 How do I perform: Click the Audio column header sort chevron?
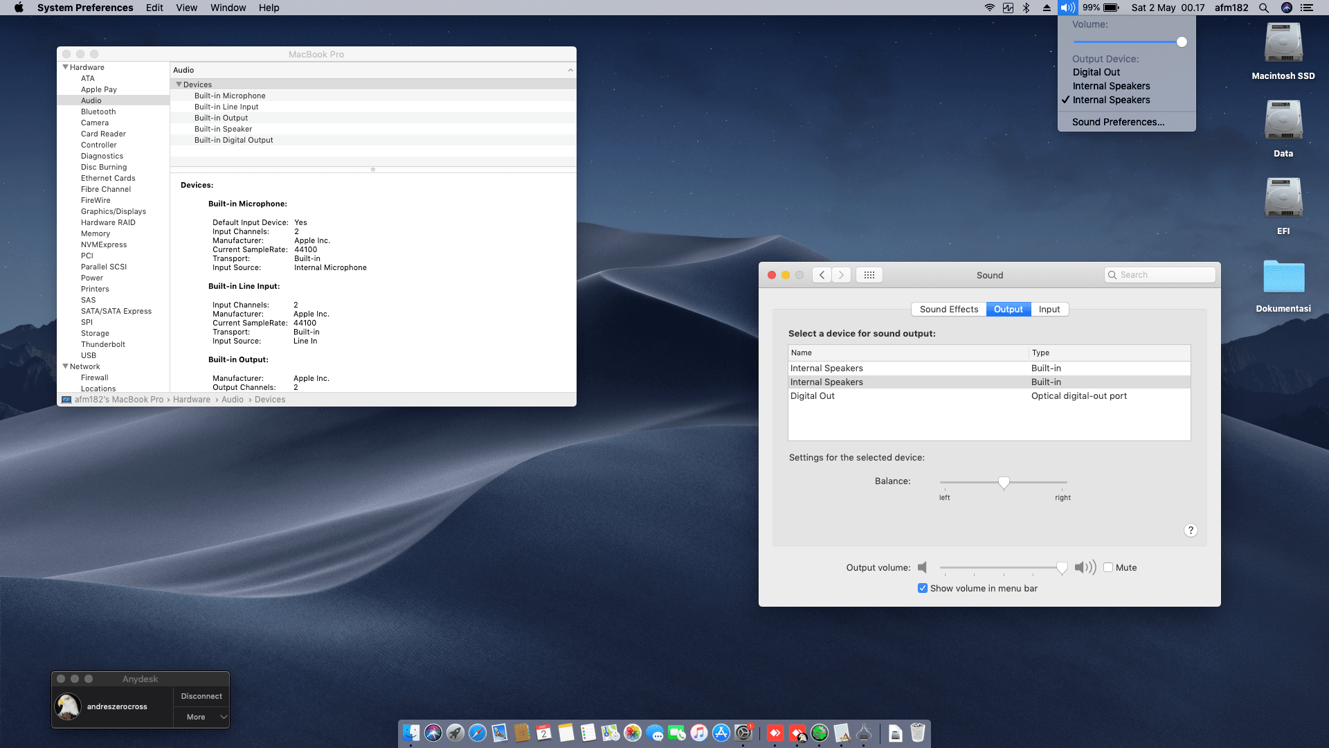click(x=570, y=70)
